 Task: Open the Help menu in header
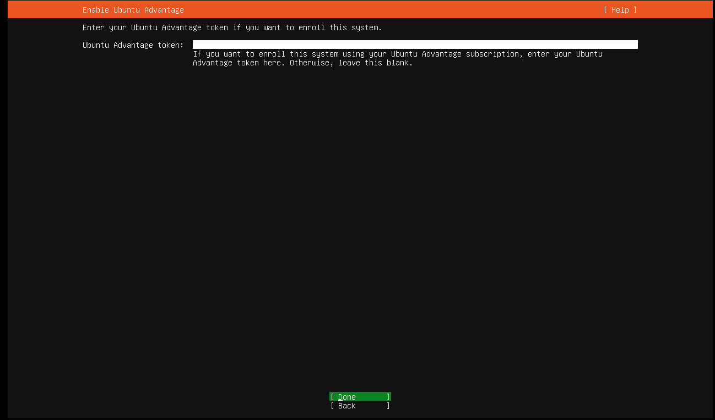tap(620, 10)
